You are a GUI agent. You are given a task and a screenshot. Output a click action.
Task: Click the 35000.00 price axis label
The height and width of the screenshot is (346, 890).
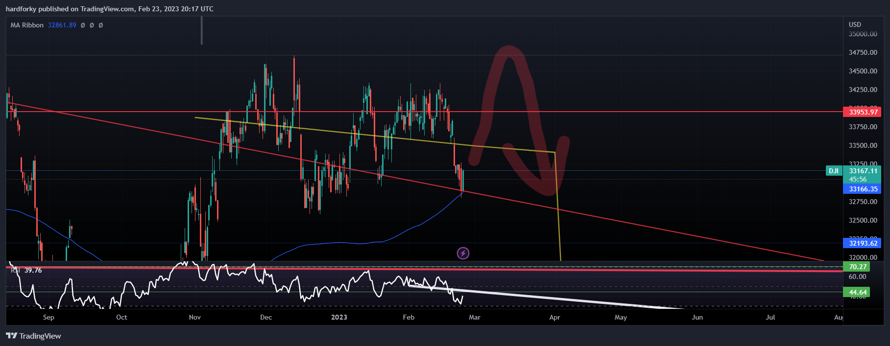(863, 34)
